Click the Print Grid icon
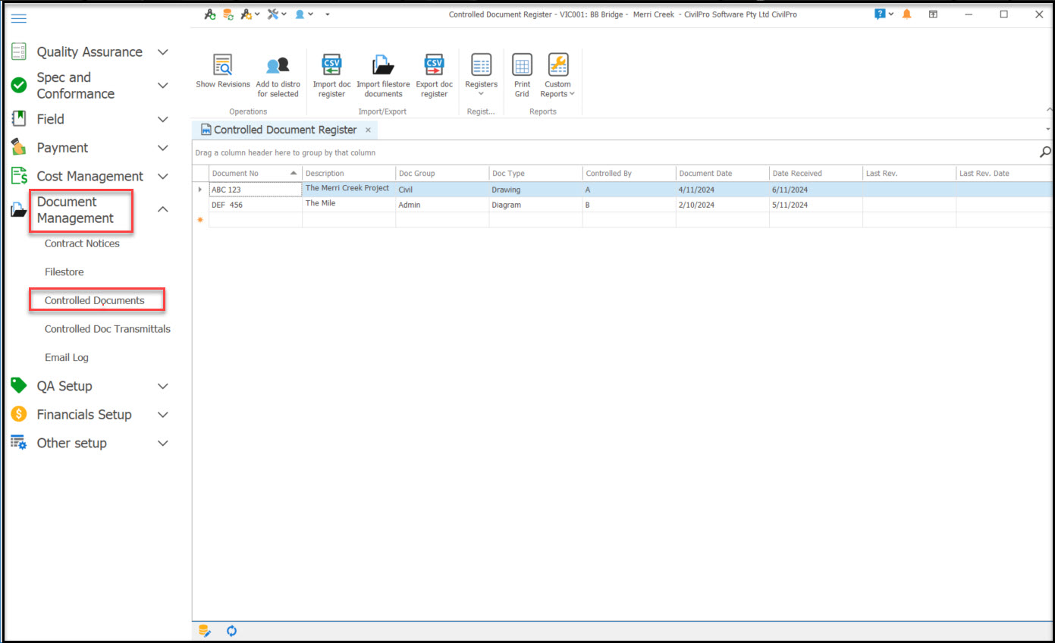The width and height of the screenshot is (1055, 643). (x=522, y=66)
